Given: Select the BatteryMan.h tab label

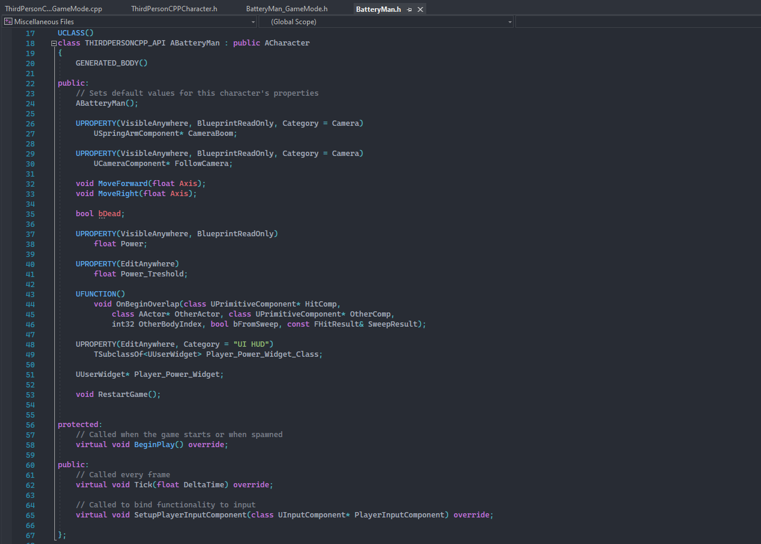Looking at the screenshot, I should pyautogui.click(x=378, y=9).
